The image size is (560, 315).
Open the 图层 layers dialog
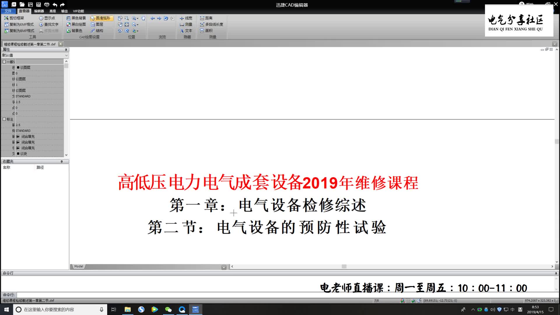coord(97,24)
